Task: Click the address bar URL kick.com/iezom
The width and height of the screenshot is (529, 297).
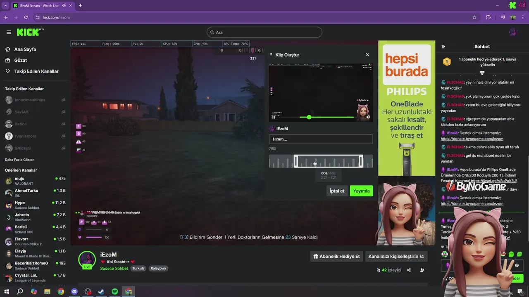Action: click(56, 17)
